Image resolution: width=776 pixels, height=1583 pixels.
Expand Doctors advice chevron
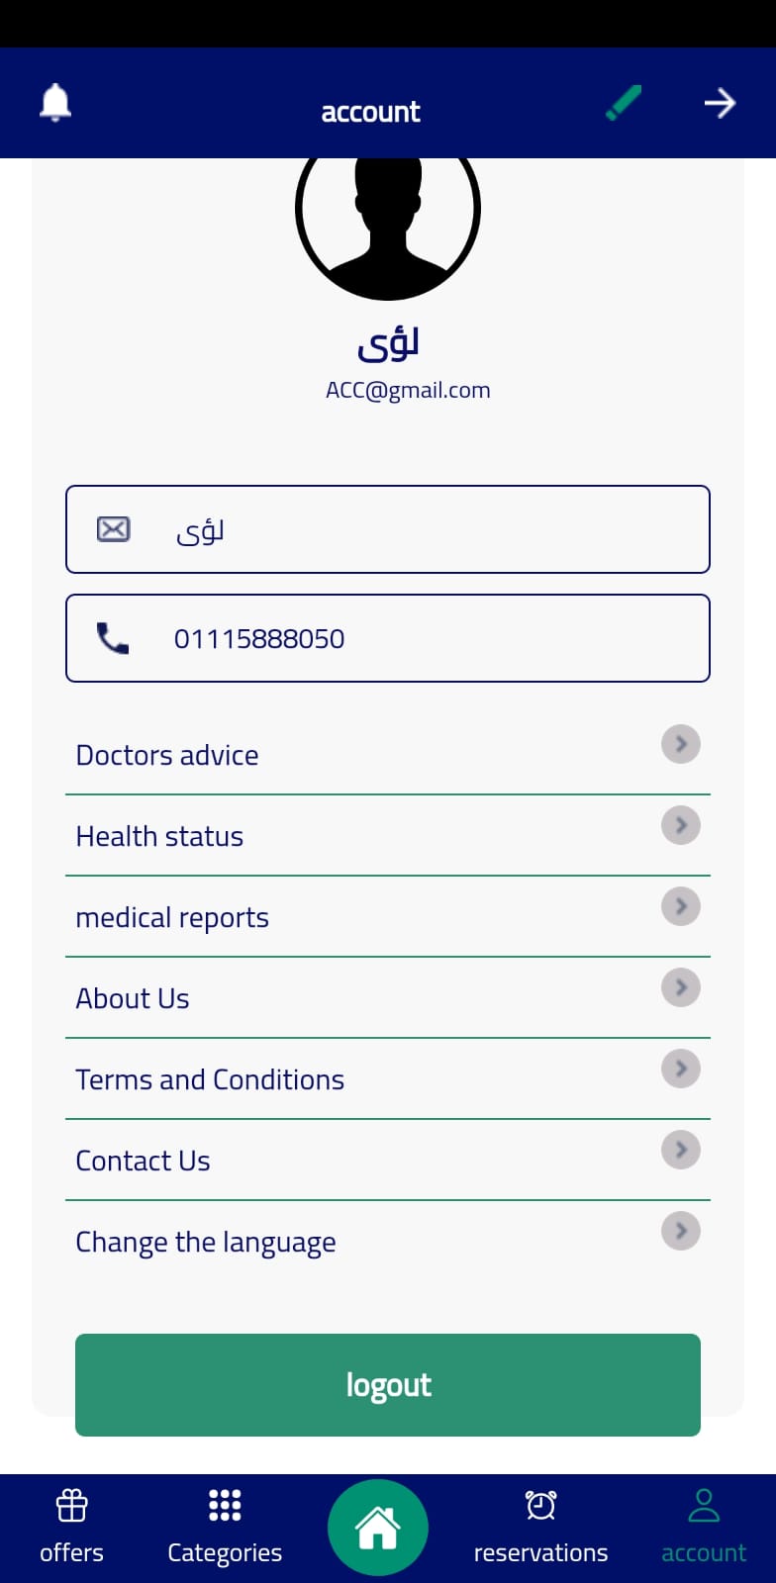(x=681, y=744)
